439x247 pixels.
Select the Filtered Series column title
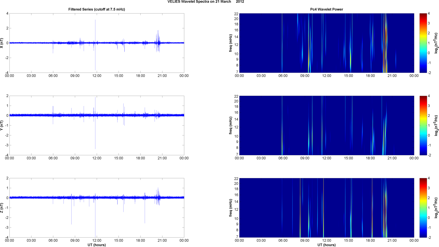(x=96, y=9)
